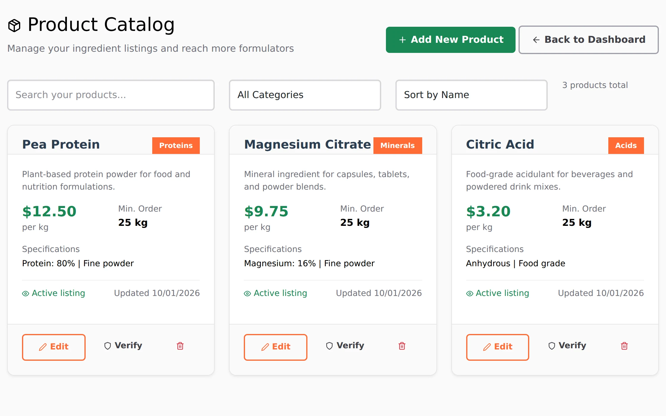This screenshot has height=416, width=666.
Task: Click the Magnesium Citrate description text
Action: click(x=327, y=180)
